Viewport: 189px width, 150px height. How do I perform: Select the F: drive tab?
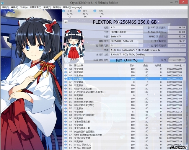coord(101,14)
